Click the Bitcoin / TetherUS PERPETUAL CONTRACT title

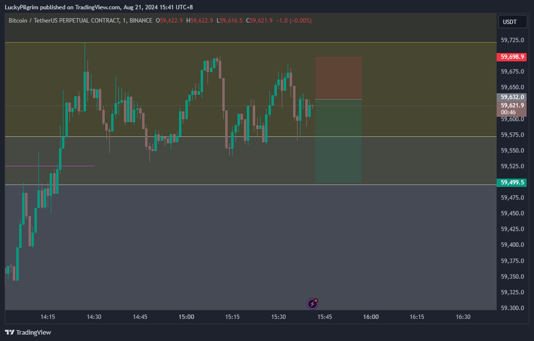point(80,21)
